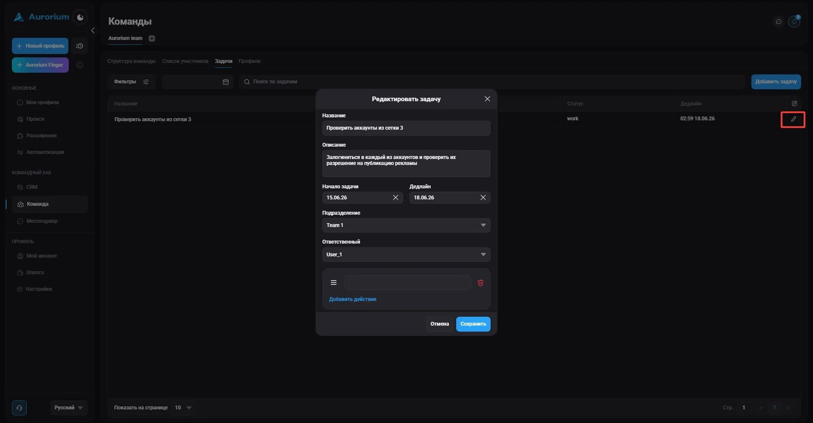Click Отмена to cancel editing

click(x=440, y=324)
